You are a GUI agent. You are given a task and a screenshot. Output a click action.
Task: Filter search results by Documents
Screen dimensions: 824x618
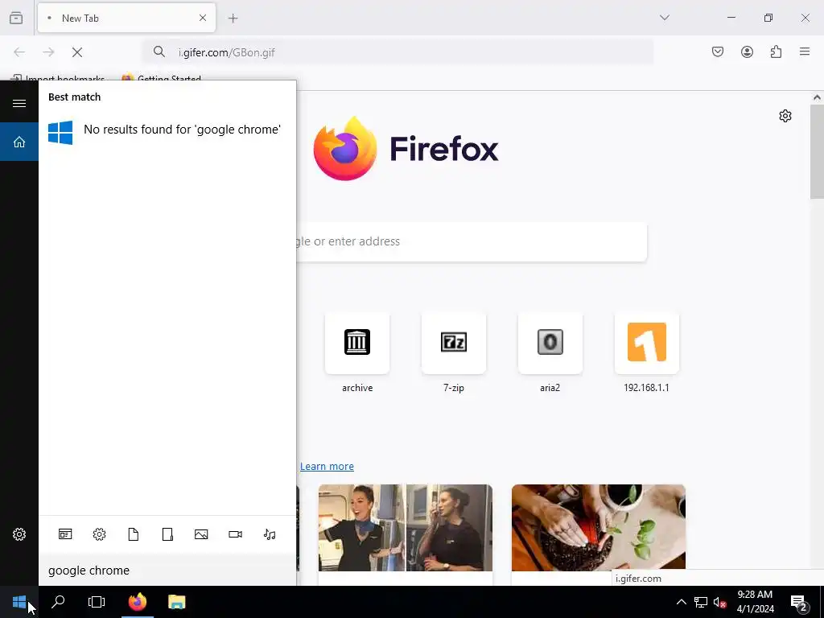coord(134,534)
